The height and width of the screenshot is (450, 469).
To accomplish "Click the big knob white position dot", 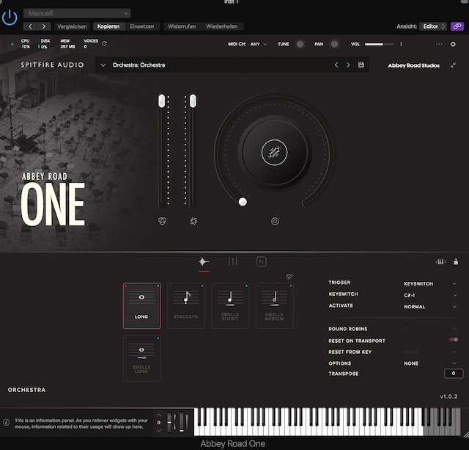I will click(x=243, y=202).
